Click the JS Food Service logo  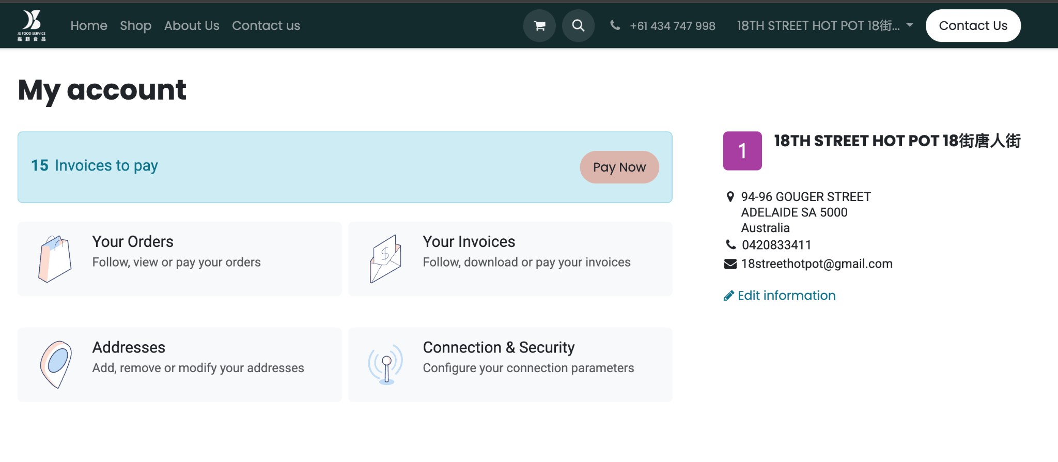click(32, 25)
